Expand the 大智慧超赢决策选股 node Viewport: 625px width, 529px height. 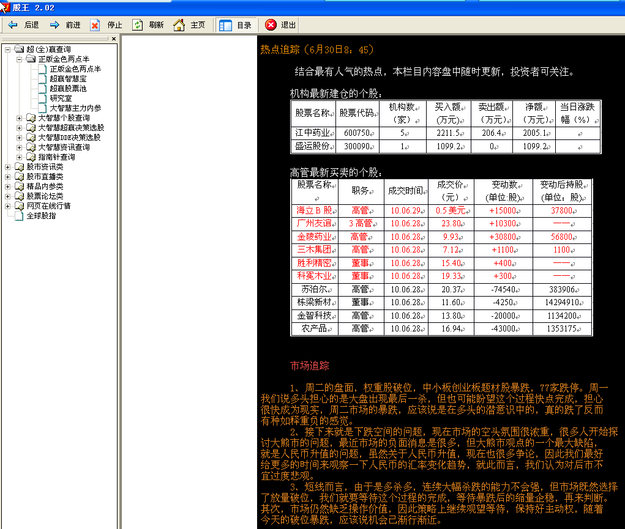(19, 128)
